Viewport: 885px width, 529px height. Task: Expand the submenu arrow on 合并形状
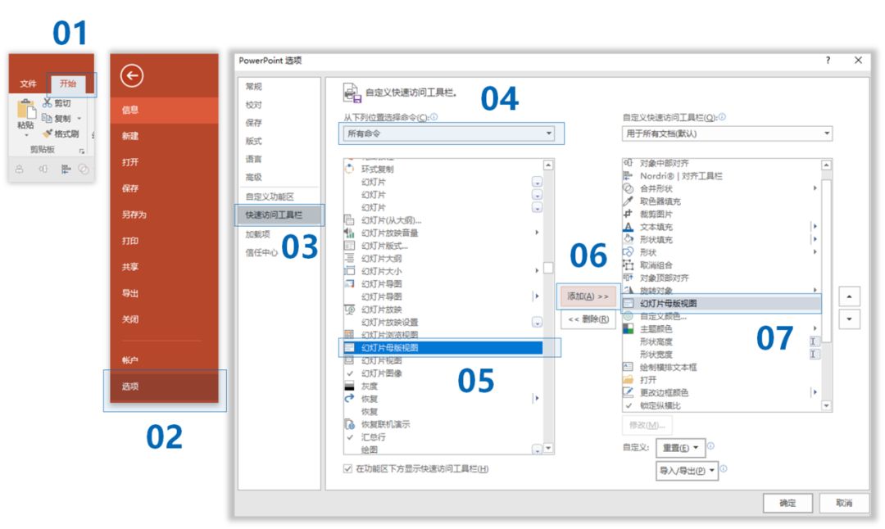[x=815, y=188]
